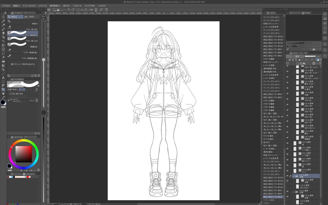
Task: Select the ベクター線つまみ sub tool
Action: click(x=23, y=28)
